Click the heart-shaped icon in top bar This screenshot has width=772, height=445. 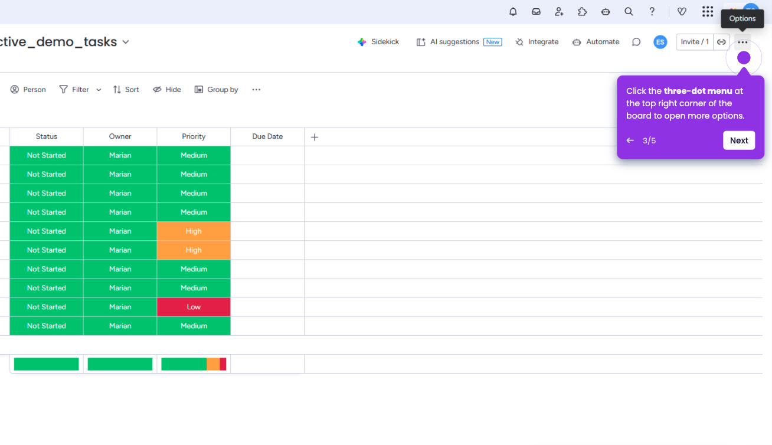point(682,11)
